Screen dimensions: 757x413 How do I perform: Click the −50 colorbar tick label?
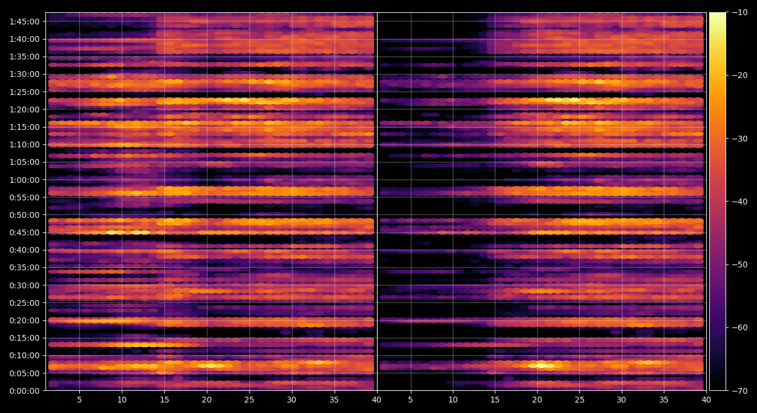click(739, 264)
